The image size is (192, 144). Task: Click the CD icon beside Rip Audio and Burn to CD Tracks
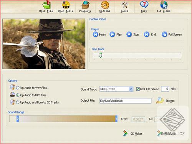pyautogui.click(x=12, y=102)
